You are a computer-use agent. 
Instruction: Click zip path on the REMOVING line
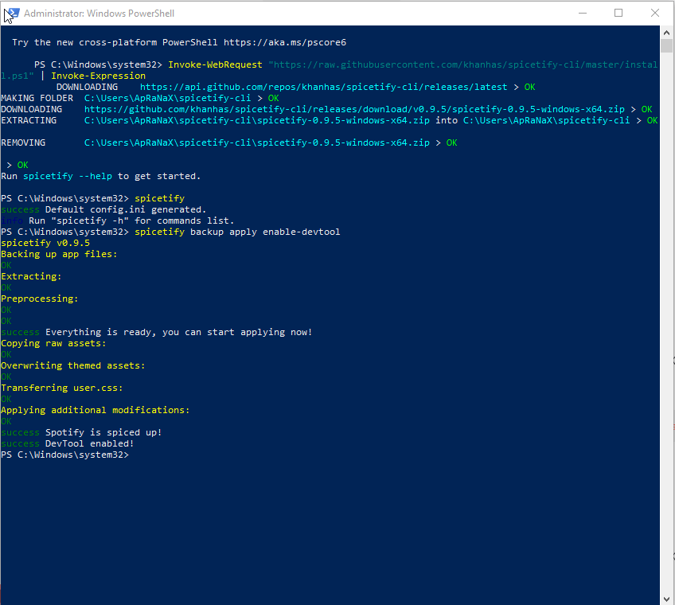[257, 142]
